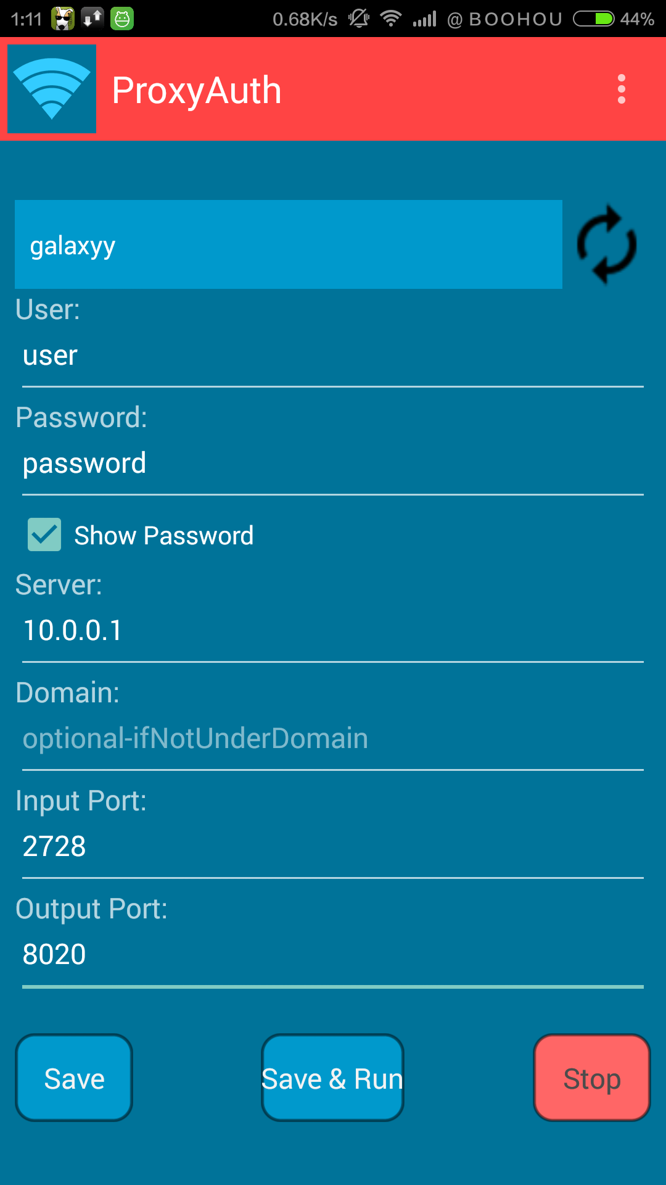Click the Android notification icon in status bar
The width and height of the screenshot is (666, 1185).
pyautogui.click(x=121, y=18)
